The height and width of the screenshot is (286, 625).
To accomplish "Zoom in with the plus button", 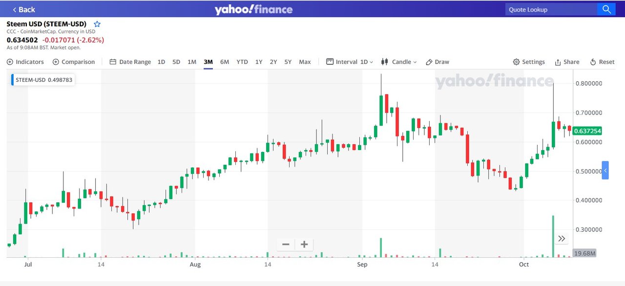I will (304, 244).
